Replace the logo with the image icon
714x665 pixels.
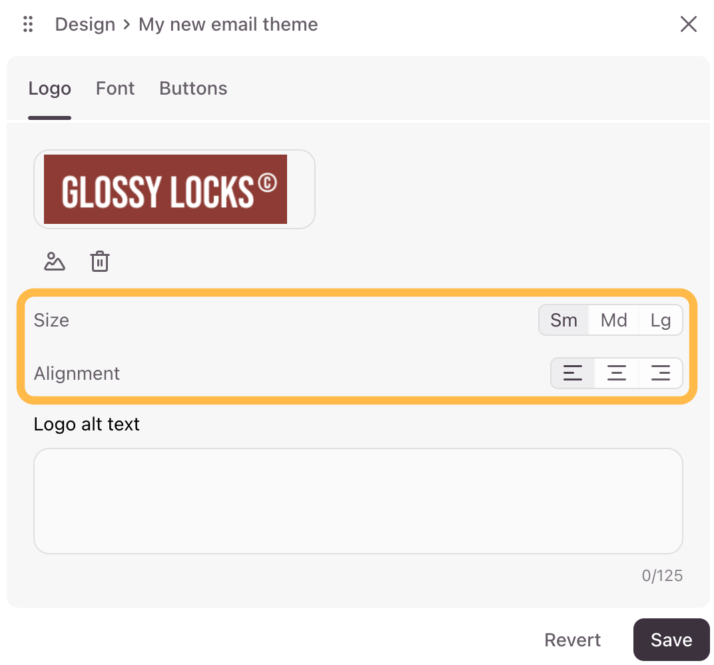tap(55, 261)
